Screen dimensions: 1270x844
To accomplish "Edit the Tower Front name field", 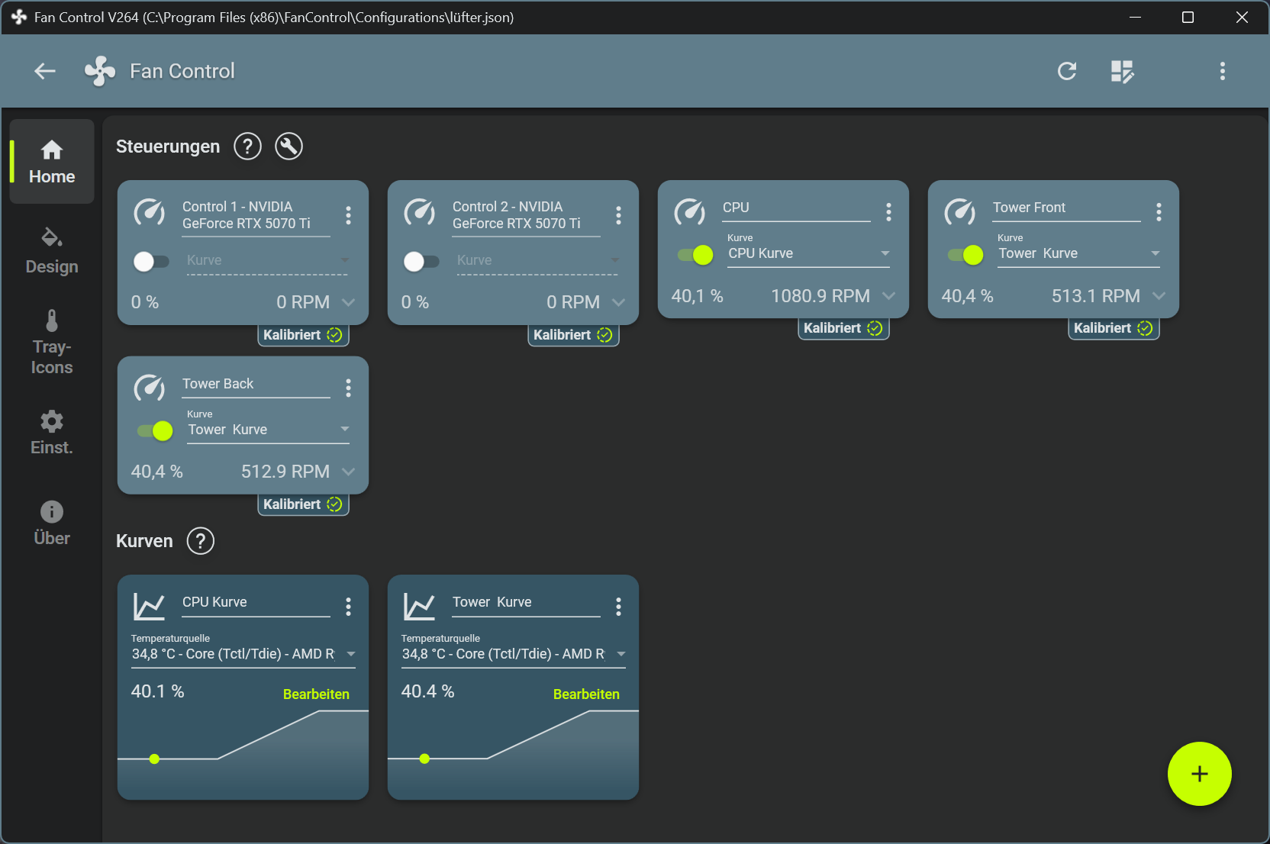I will click(x=1066, y=208).
